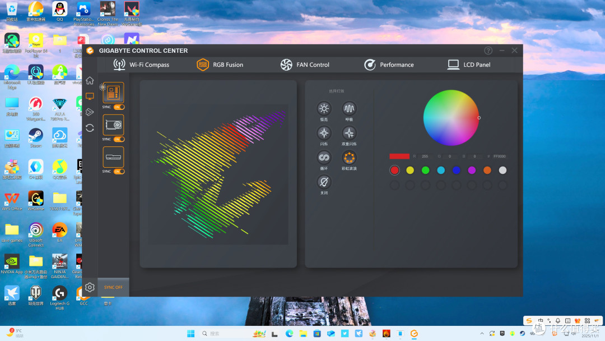Select the graphics card device thumbnail

[113, 125]
